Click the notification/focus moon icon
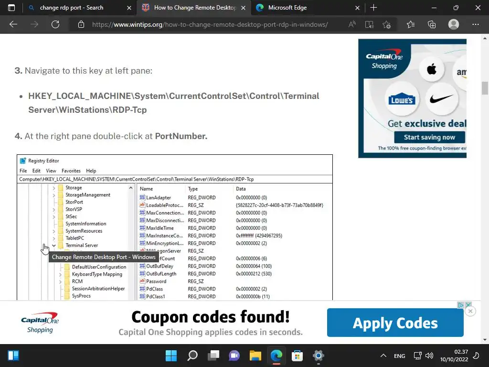The image size is (489, 367). tap(476, 356)
